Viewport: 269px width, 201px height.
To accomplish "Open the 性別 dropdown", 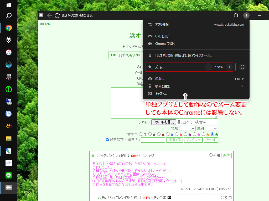I will click(x=211, y=129).
